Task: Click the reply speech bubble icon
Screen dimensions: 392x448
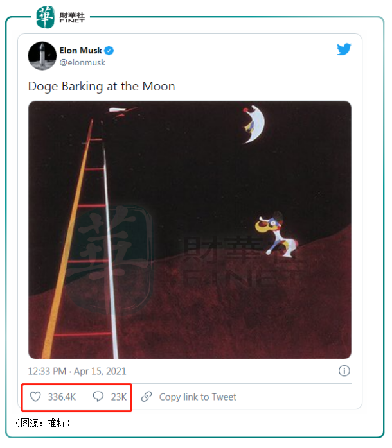Action: coord(98,397)
